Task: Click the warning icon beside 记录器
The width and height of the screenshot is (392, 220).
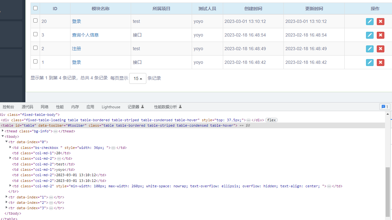Action: pyautogui.click(x=143, y=107)
